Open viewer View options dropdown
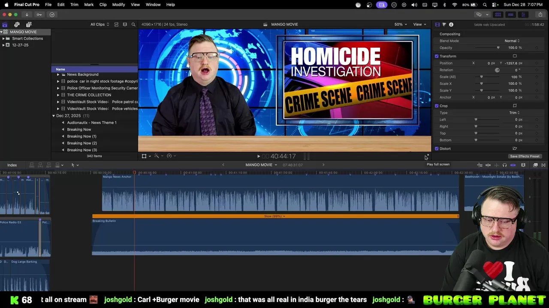 [419, 24]
